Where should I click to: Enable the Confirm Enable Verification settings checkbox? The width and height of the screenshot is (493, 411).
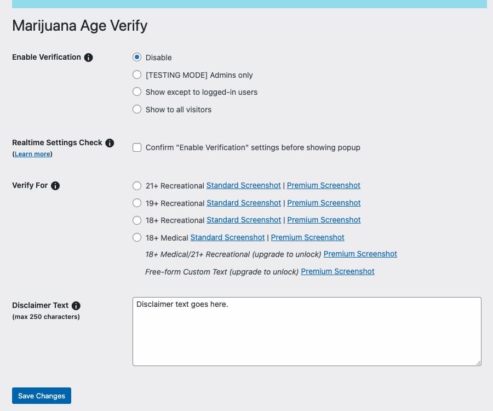coord(137,147)
